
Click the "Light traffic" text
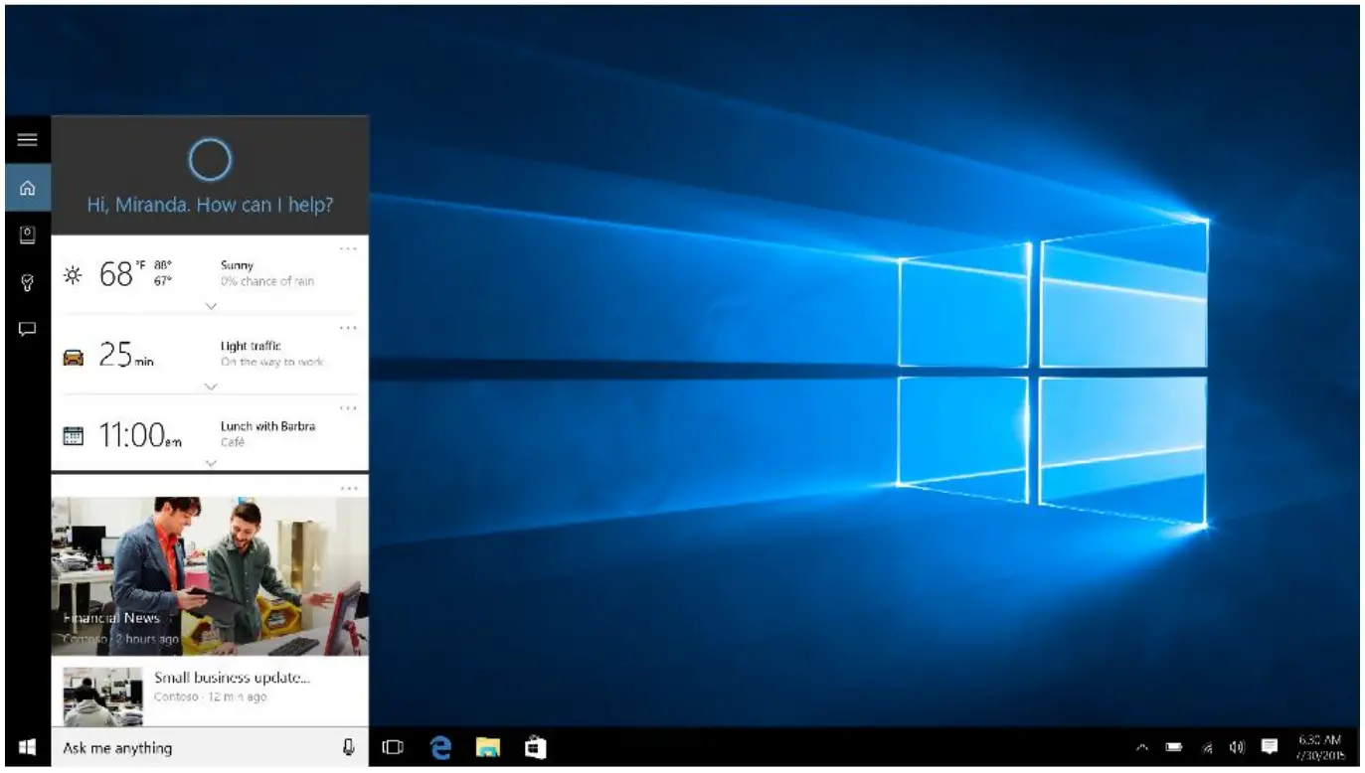click(x=251, y=346)
